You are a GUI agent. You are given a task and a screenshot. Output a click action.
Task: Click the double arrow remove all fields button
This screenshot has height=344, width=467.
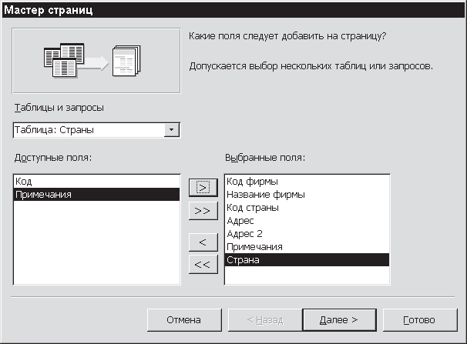202,264
